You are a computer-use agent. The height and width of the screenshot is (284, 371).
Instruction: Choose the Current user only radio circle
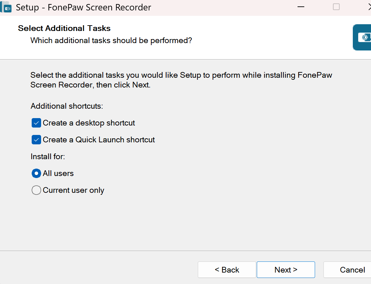point(36,190)
